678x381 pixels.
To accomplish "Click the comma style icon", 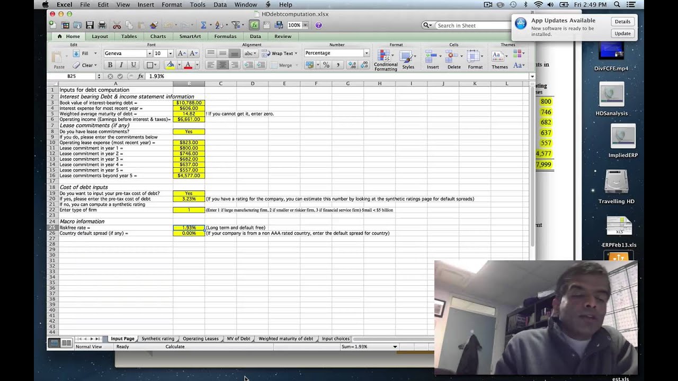I will pyautogui.click(x=338, y=65).
